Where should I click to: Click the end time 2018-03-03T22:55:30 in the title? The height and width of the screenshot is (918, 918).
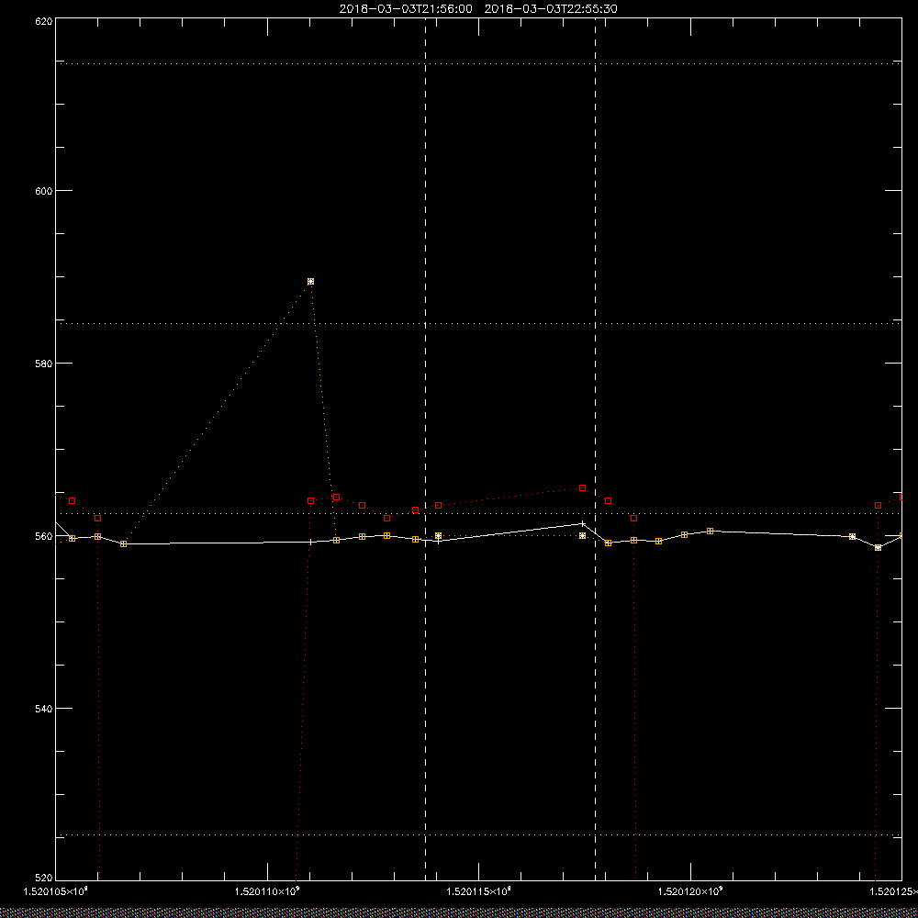tap(550, 9)
